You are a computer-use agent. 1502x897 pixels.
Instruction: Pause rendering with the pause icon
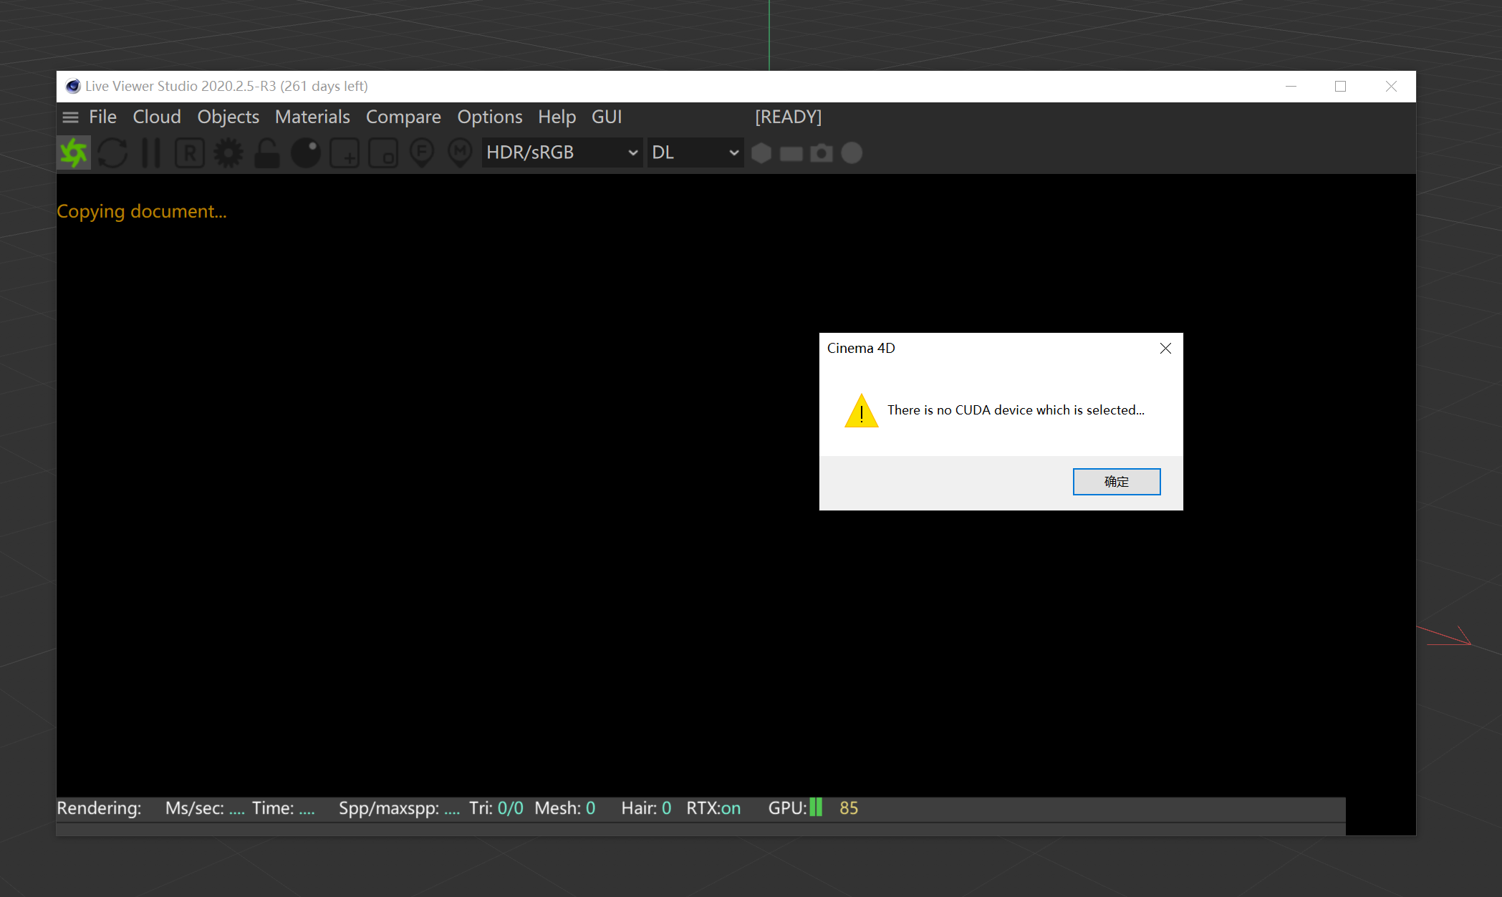tap(151, 153)
